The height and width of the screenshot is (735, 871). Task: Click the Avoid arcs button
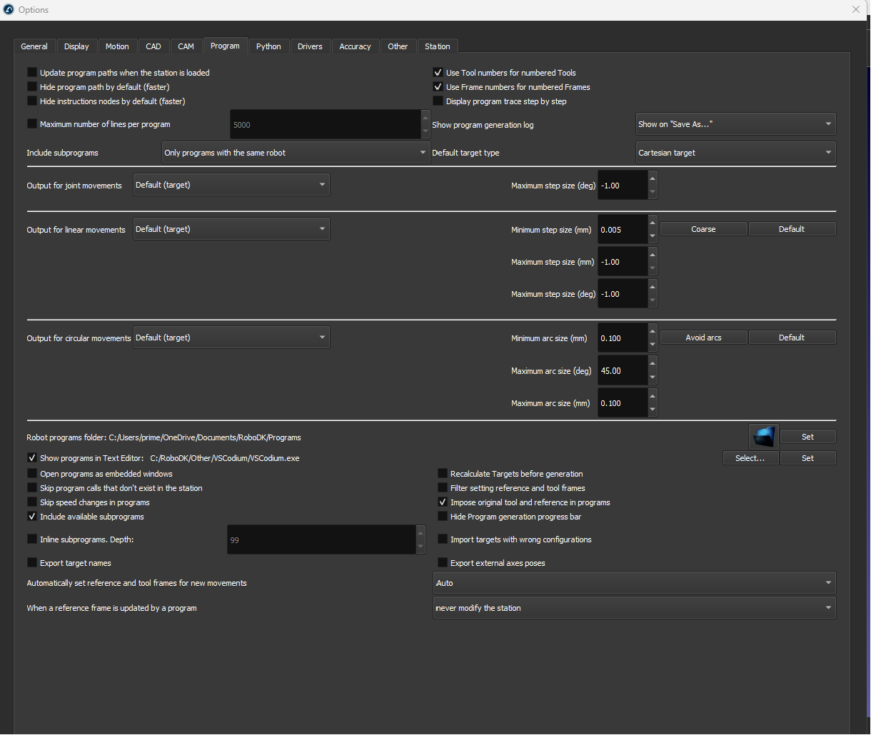click(x=703, y=338)
